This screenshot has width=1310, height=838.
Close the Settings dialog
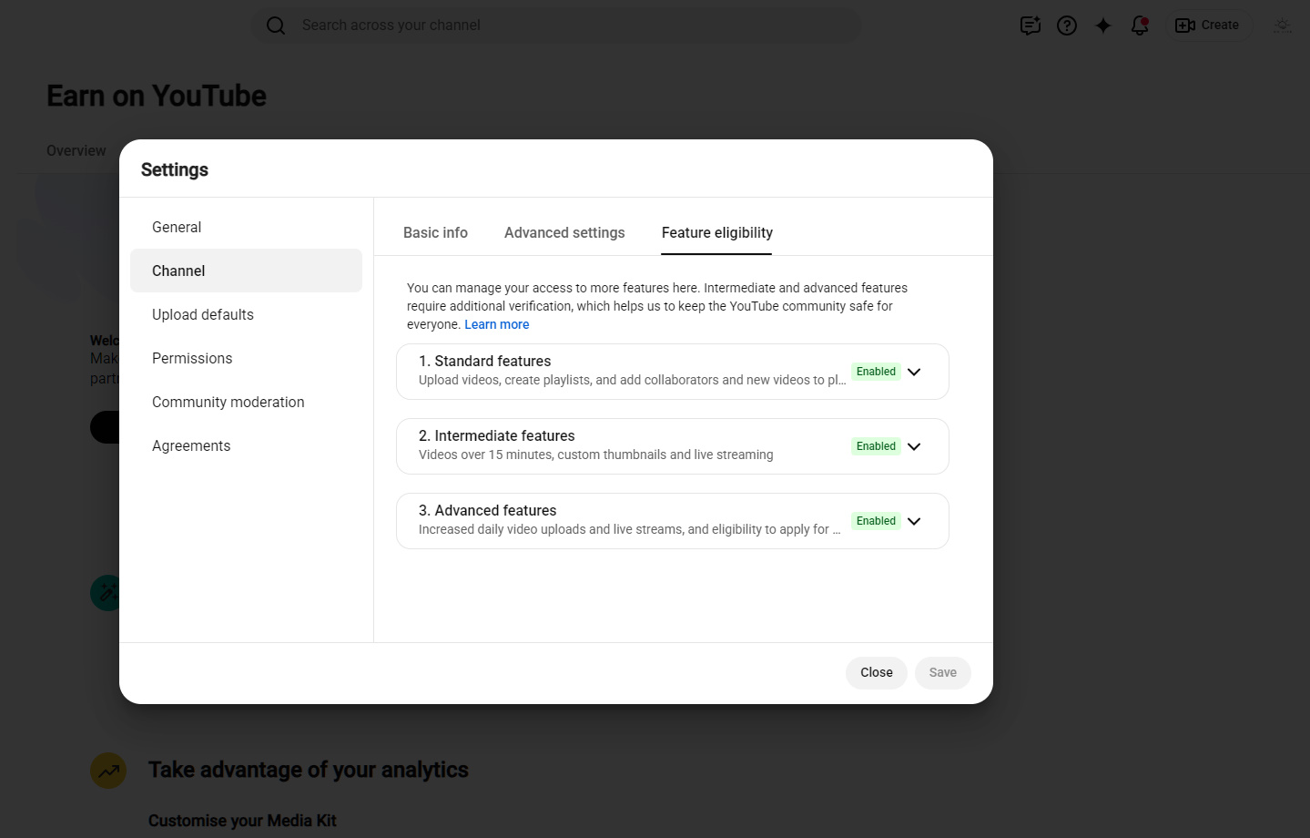point(876,672)
